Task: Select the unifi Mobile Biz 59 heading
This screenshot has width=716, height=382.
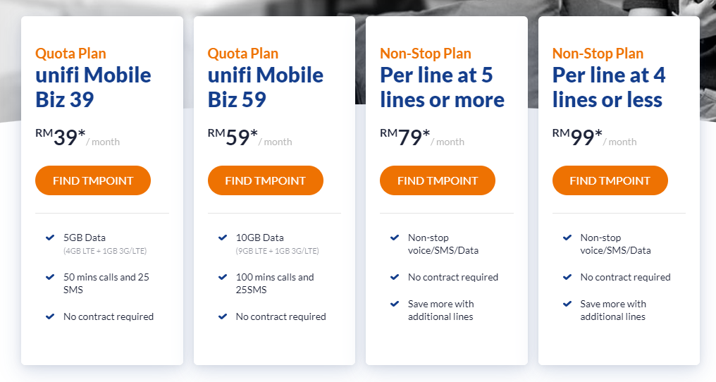Action: [266, 87]
